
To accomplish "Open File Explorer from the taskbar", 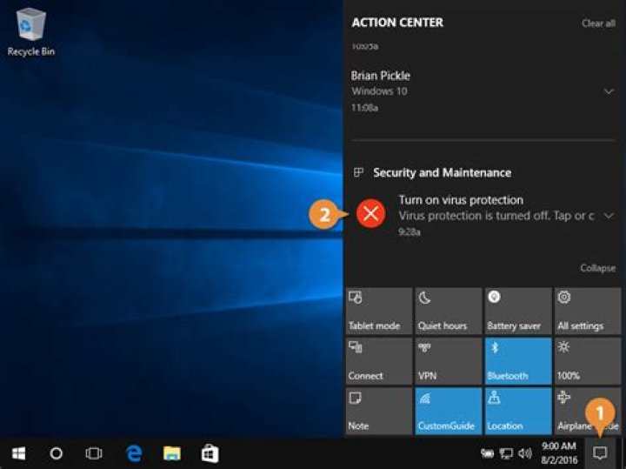I will [172, 453].
